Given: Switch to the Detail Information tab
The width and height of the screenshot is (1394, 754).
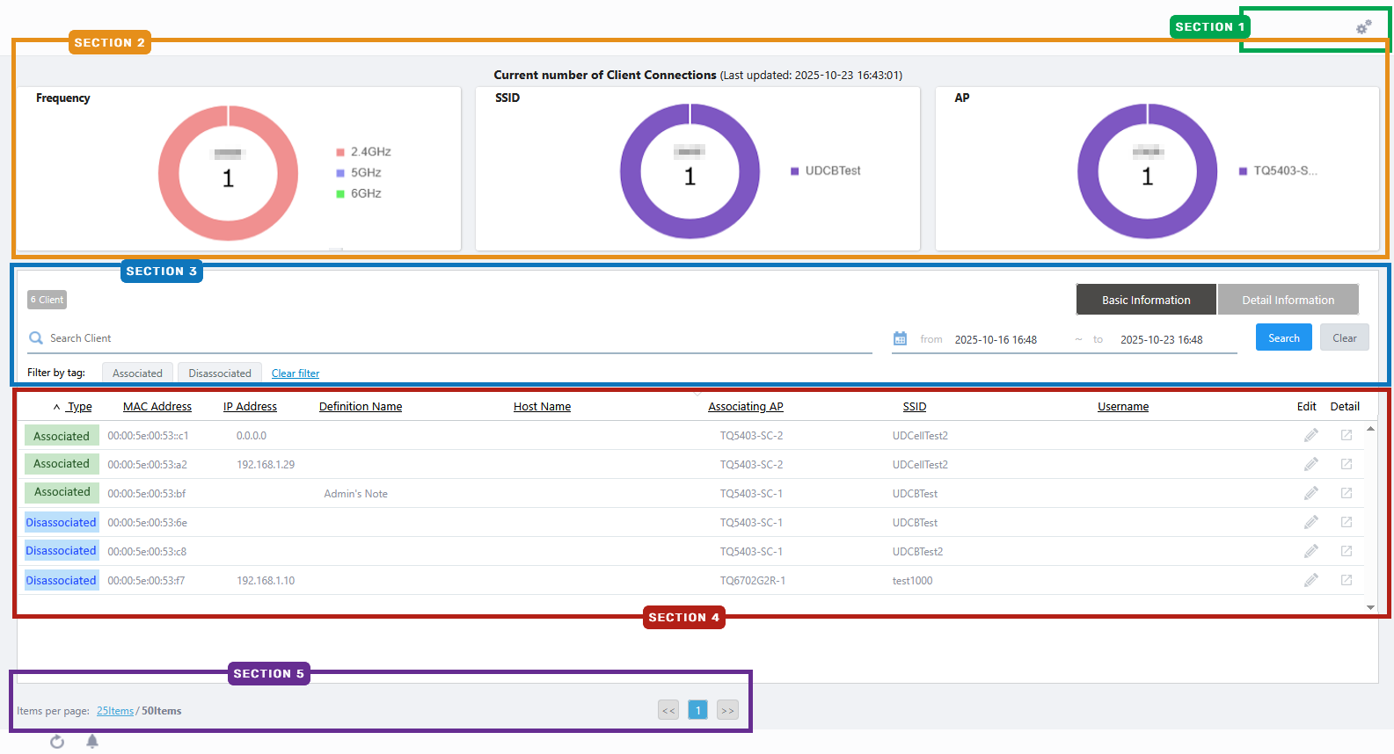Looking at the screenshot, I should [x=1288, y=300].
